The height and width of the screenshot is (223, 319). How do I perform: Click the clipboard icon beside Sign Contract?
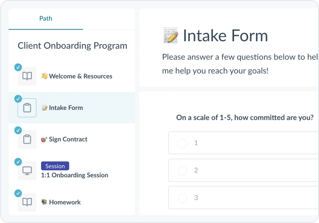[x=27, y=139]
